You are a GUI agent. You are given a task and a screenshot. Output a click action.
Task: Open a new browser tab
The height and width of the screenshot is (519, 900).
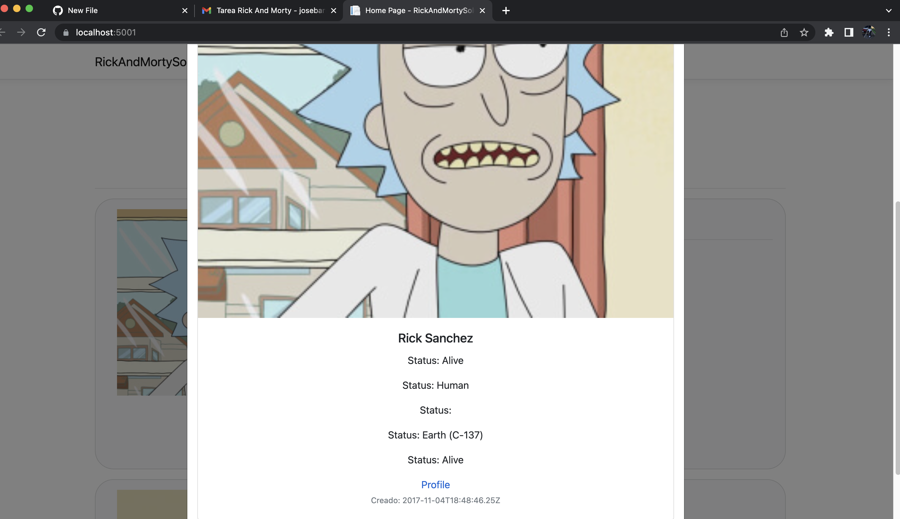tap(506, 11)
